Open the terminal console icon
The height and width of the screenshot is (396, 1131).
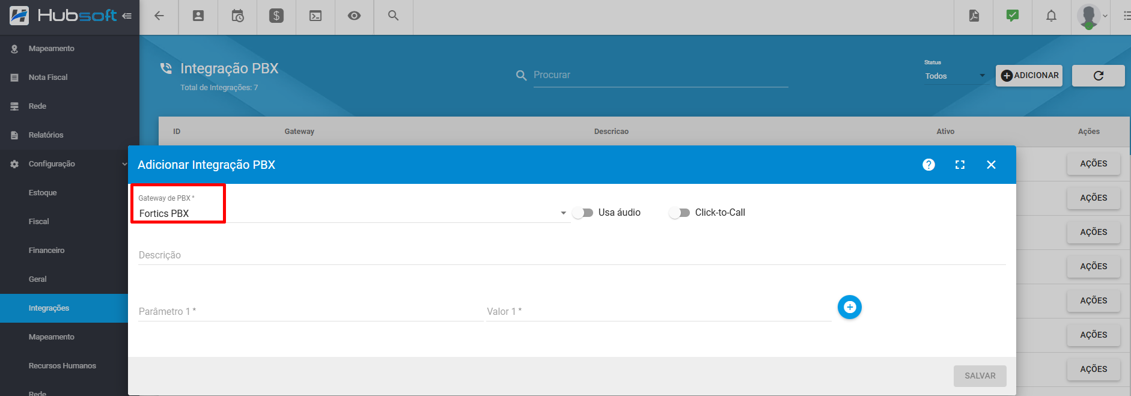click(x=316, y=16)
